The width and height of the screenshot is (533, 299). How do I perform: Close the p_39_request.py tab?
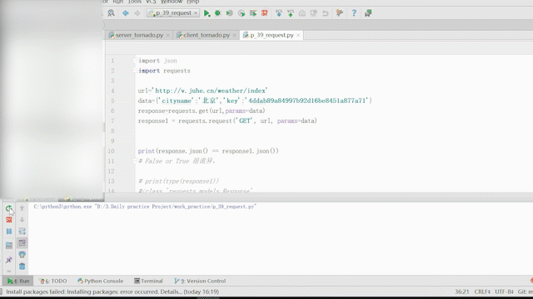(298, 35)
